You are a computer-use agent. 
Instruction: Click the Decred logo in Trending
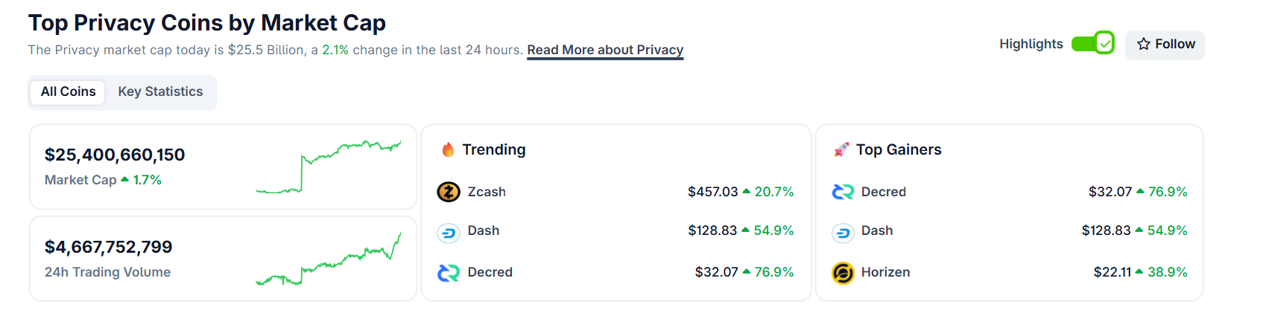(x=448, y=273)
